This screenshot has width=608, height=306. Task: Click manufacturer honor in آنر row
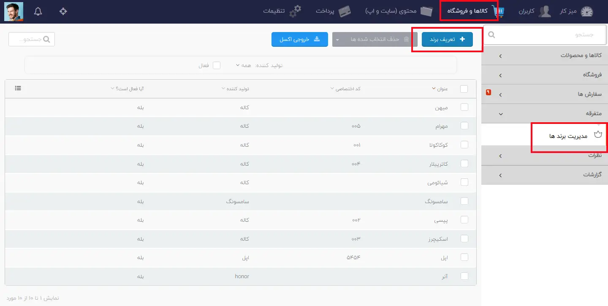point(242,276)
